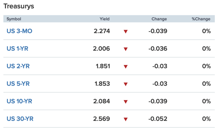The height and width of the screenshot is (136, 219).
Task: Select the -0.052 change value
Action: [158, 119]
